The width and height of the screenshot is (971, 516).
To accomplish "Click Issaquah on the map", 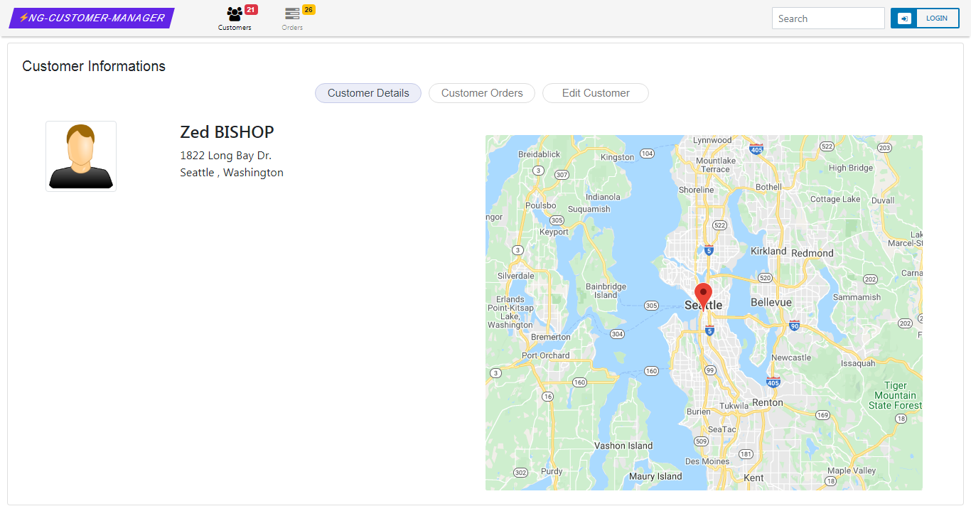I will [858, 363].
